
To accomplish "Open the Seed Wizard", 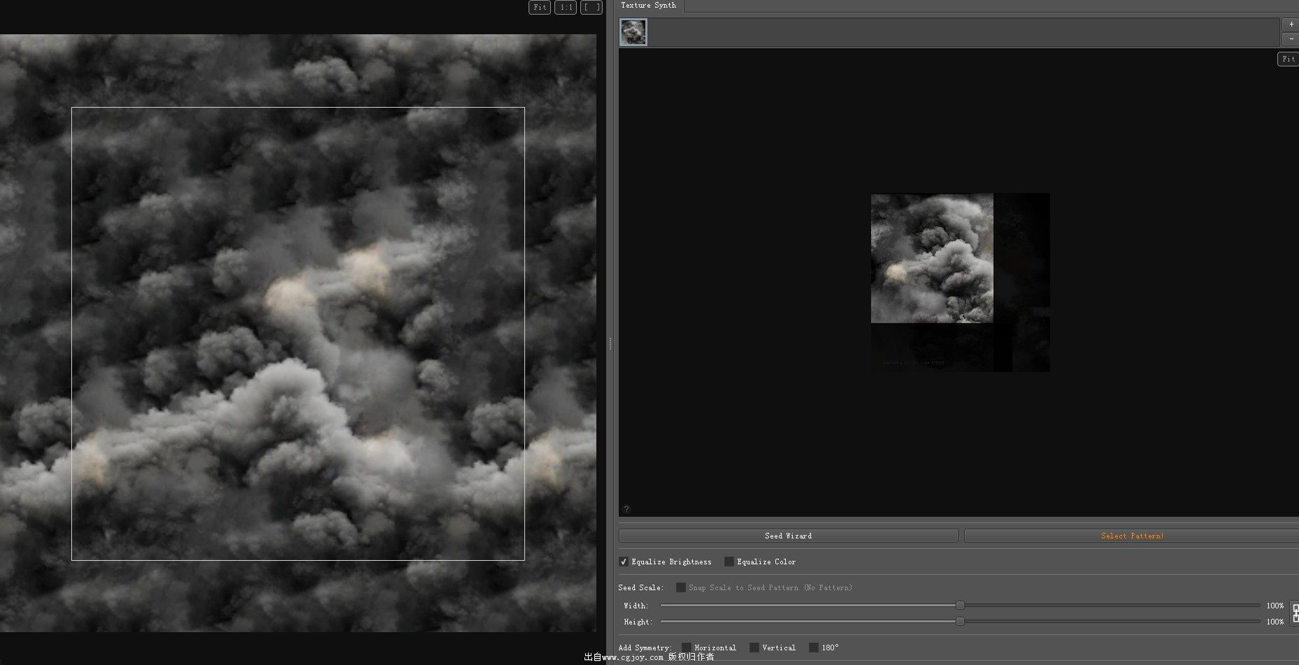I will [x=788, y=536].
